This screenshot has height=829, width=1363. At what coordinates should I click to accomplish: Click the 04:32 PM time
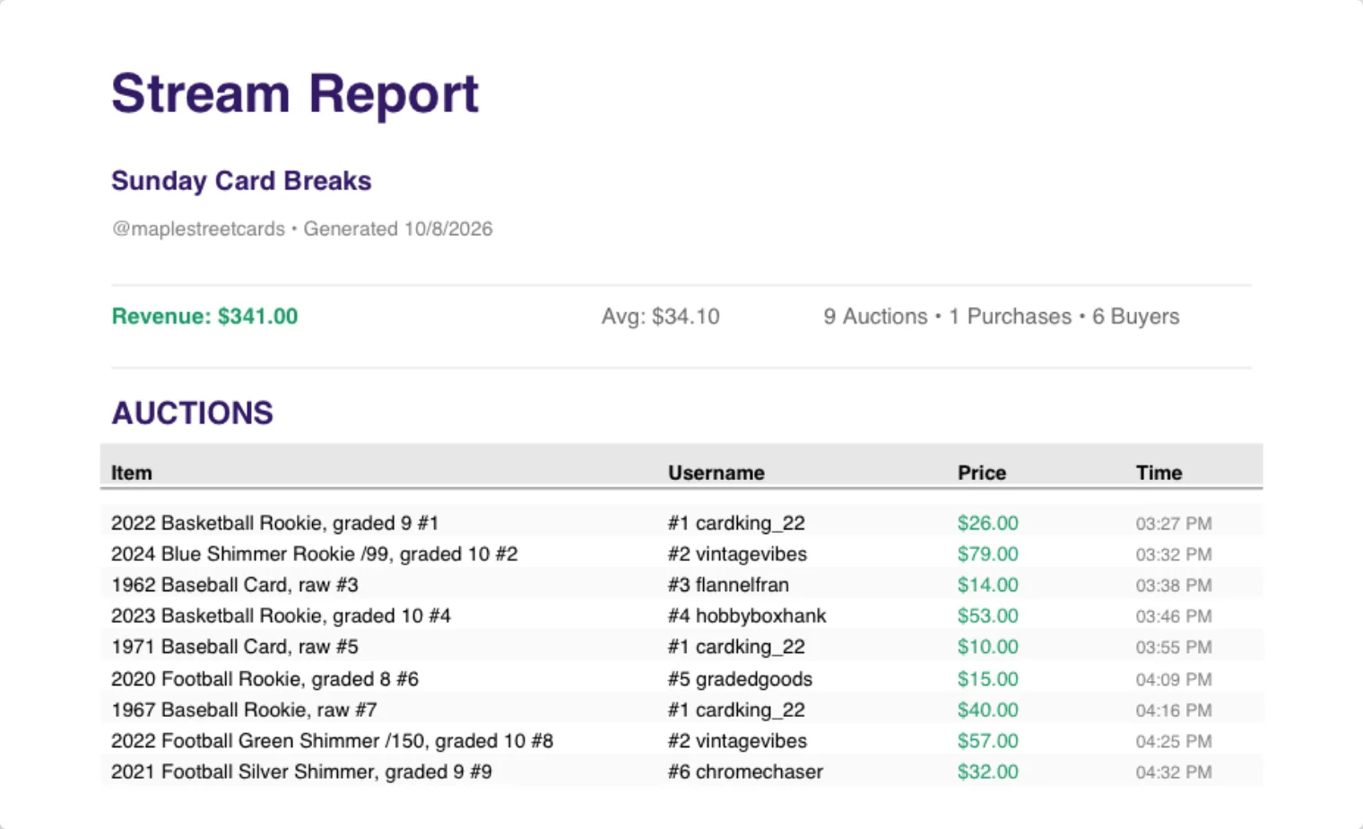tap(1174, 772)
